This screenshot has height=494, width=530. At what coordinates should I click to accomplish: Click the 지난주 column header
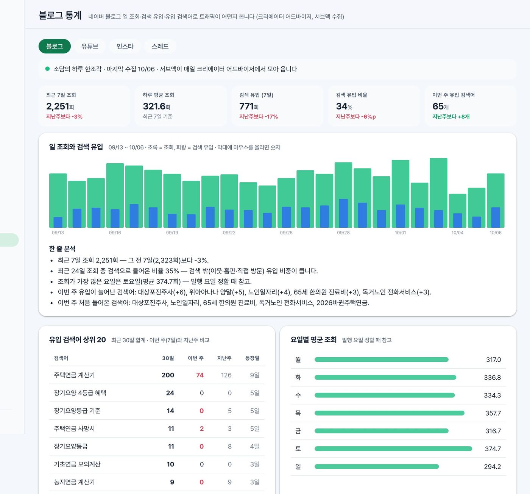[x=224, y=358]
